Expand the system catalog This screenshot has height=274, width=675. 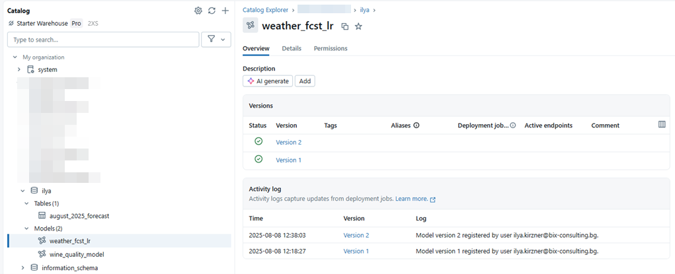click(x=19, y=69)
